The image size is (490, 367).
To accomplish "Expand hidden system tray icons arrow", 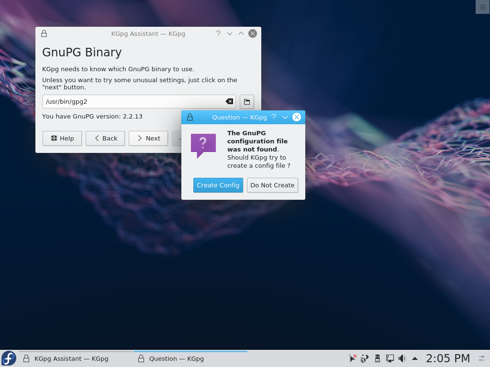I will point(415,358).
